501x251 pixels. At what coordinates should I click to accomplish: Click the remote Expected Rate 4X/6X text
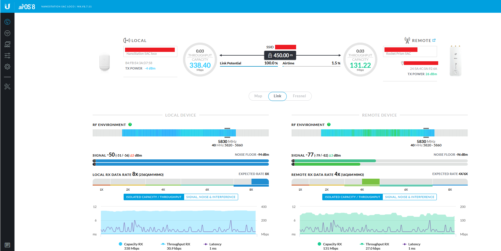[x=450, y=174]
